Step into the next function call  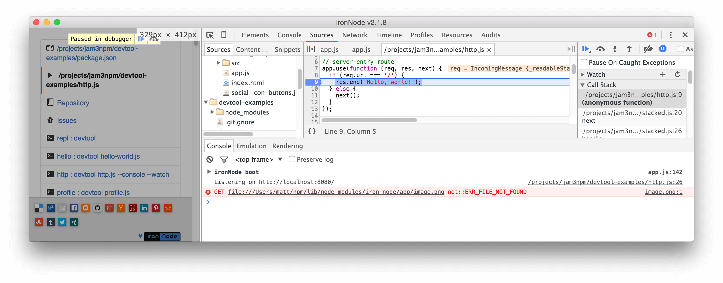[615, 49]
